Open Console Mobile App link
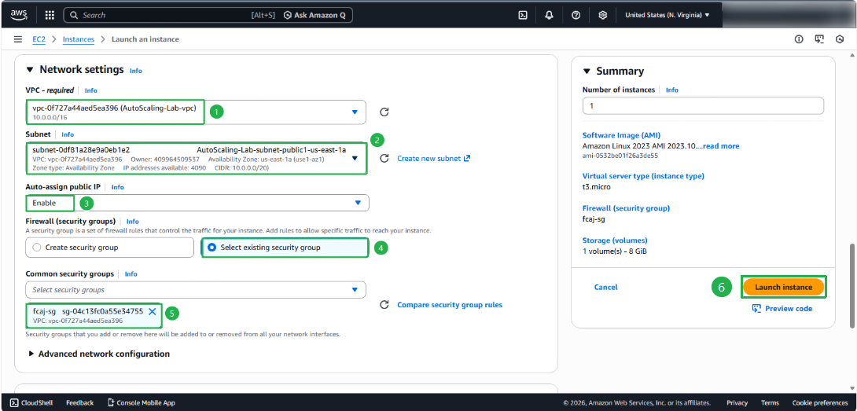857x411 pixels. [142, 403]
